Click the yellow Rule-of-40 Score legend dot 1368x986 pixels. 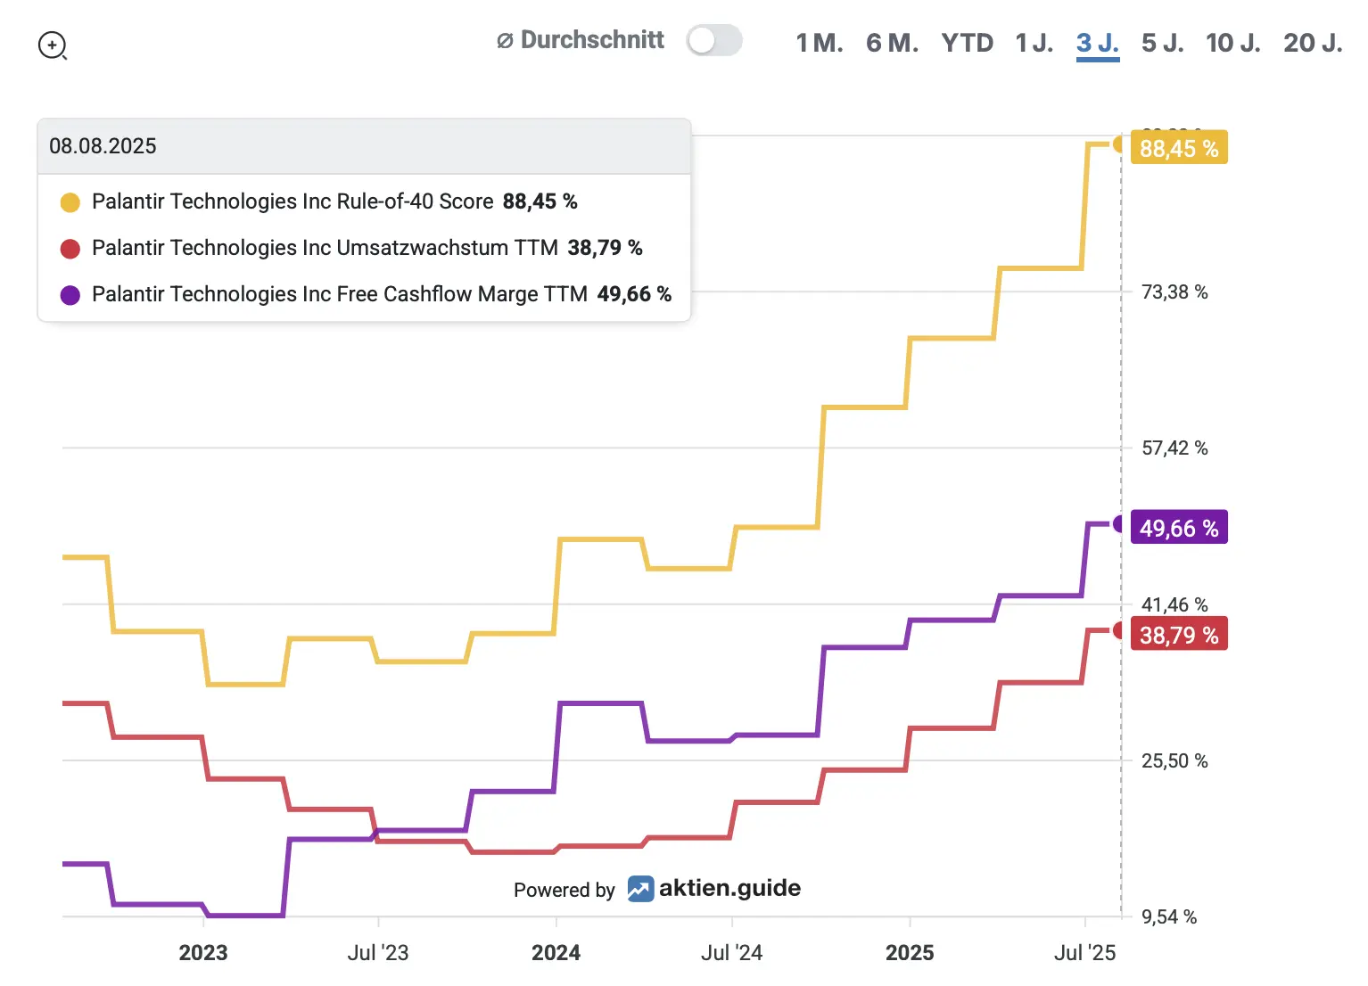pos(70,202)
